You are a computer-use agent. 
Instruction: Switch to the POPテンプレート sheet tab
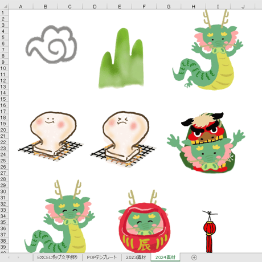[102, 257]
